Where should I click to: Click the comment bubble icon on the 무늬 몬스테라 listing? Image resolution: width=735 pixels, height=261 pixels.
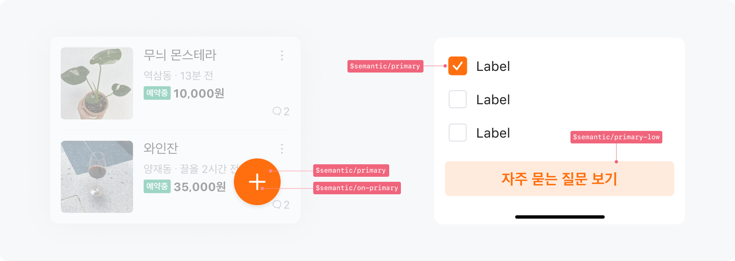point(277,111)
